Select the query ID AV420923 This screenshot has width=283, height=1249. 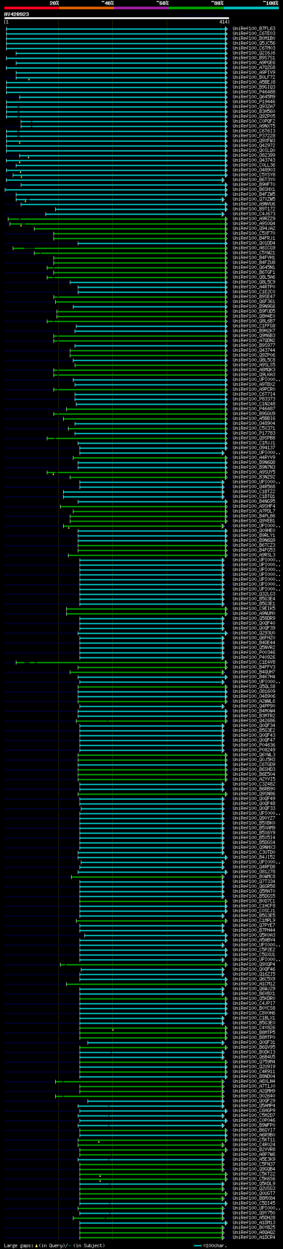[16, 14]
